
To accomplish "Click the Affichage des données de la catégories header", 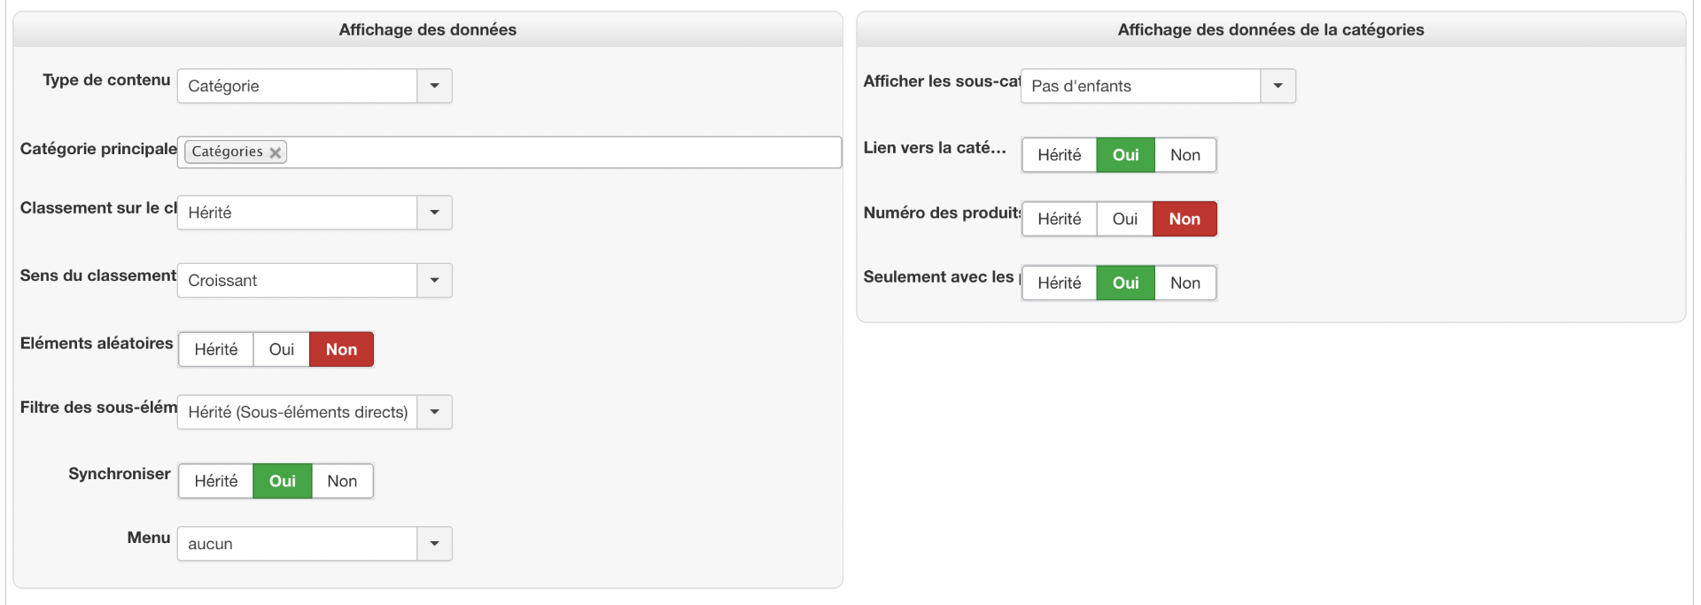I will (1270, 29).
